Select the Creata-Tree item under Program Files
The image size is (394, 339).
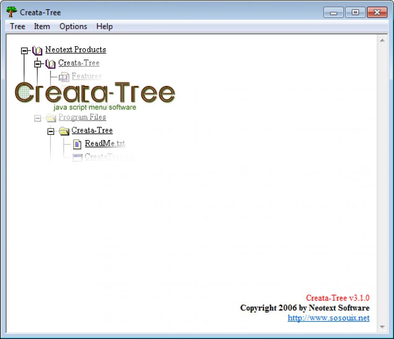coord(92,130)
